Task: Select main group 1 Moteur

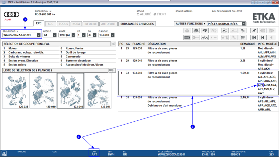Action: click(x=30, y=48)
